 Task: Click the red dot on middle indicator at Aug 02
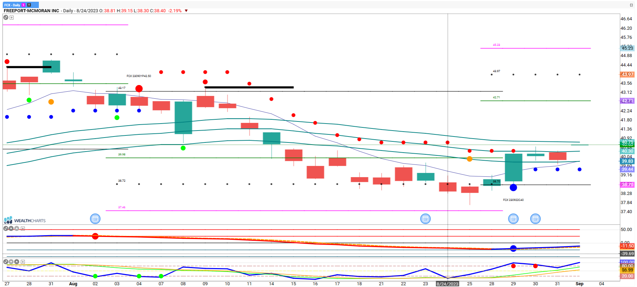pyautogui.click(x=95, y=236)
